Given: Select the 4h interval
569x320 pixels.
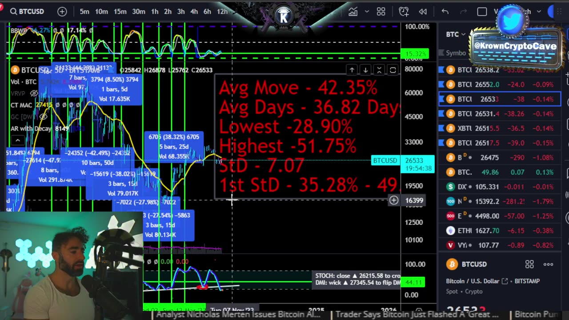Looking at the screenshot, I should [194, 12].
